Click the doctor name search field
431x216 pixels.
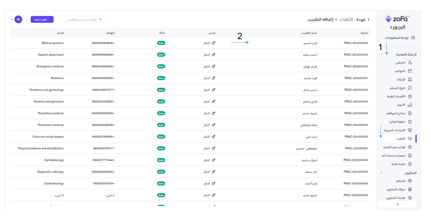78,20
